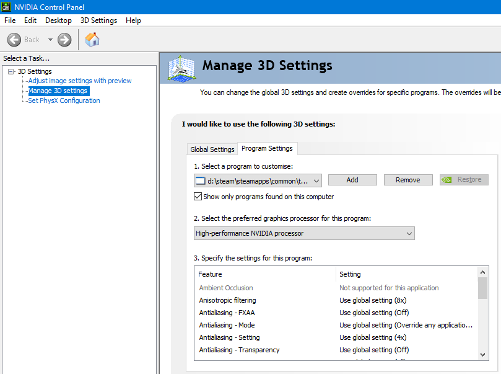Viewport: 501px width, 374px height.
Task: Click the Restore button with NVIDIA logo
Action: pos(463,180)
